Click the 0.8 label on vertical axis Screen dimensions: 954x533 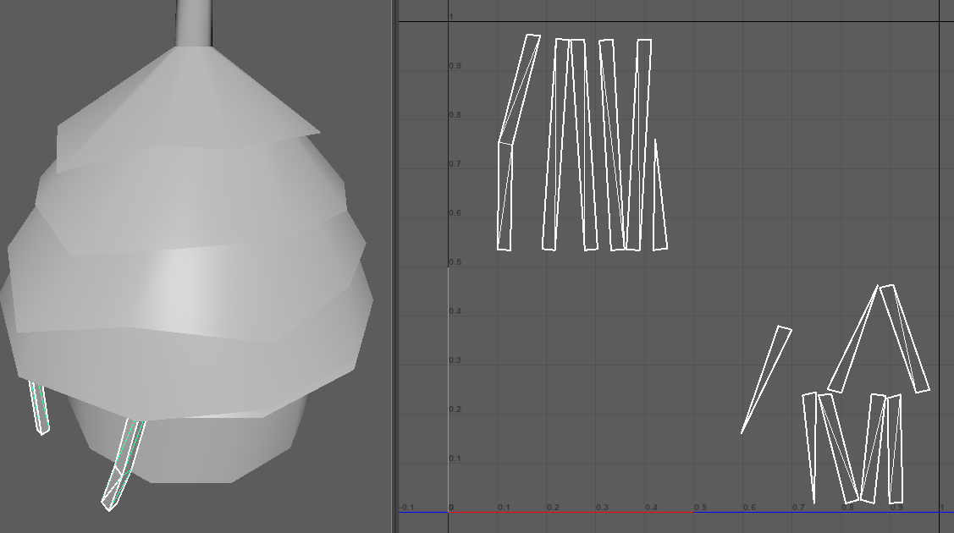pos(455,115)
